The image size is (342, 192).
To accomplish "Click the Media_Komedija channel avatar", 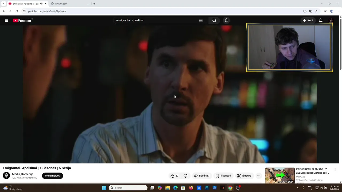I will (6, 175).
